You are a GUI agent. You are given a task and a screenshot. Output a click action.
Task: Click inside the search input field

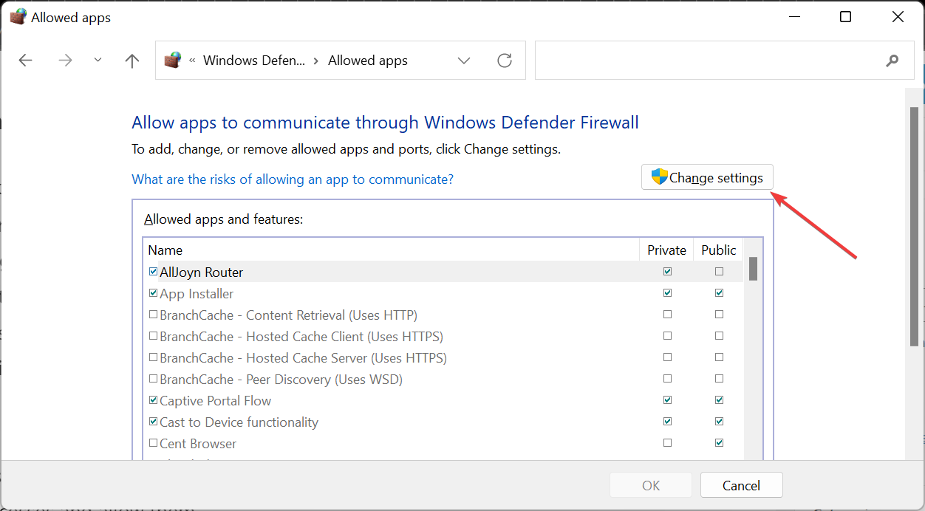(x=709, y=61)
